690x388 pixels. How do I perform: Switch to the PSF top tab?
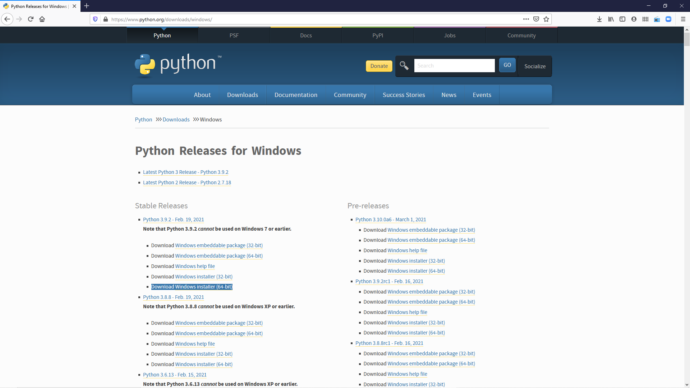(234, 35)
